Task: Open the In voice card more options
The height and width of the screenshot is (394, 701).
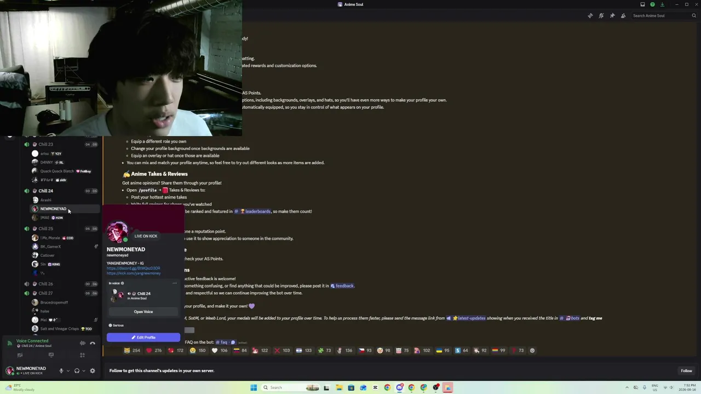Action: tap(175, 283)
